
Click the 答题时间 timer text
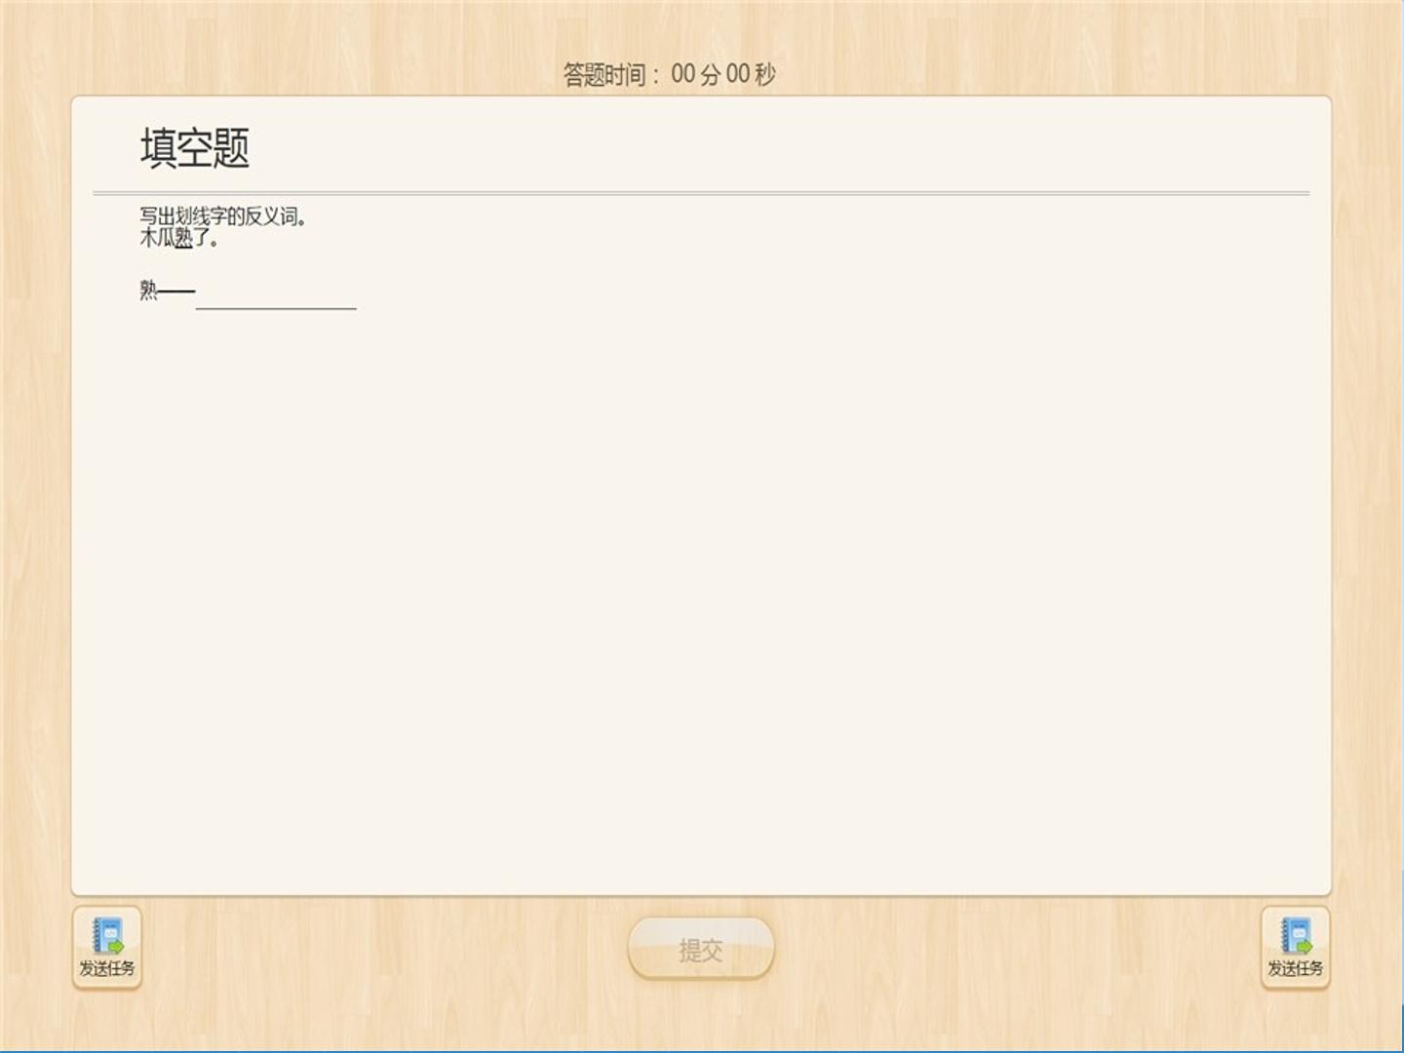pyautogui.click(x=669, y=74)
